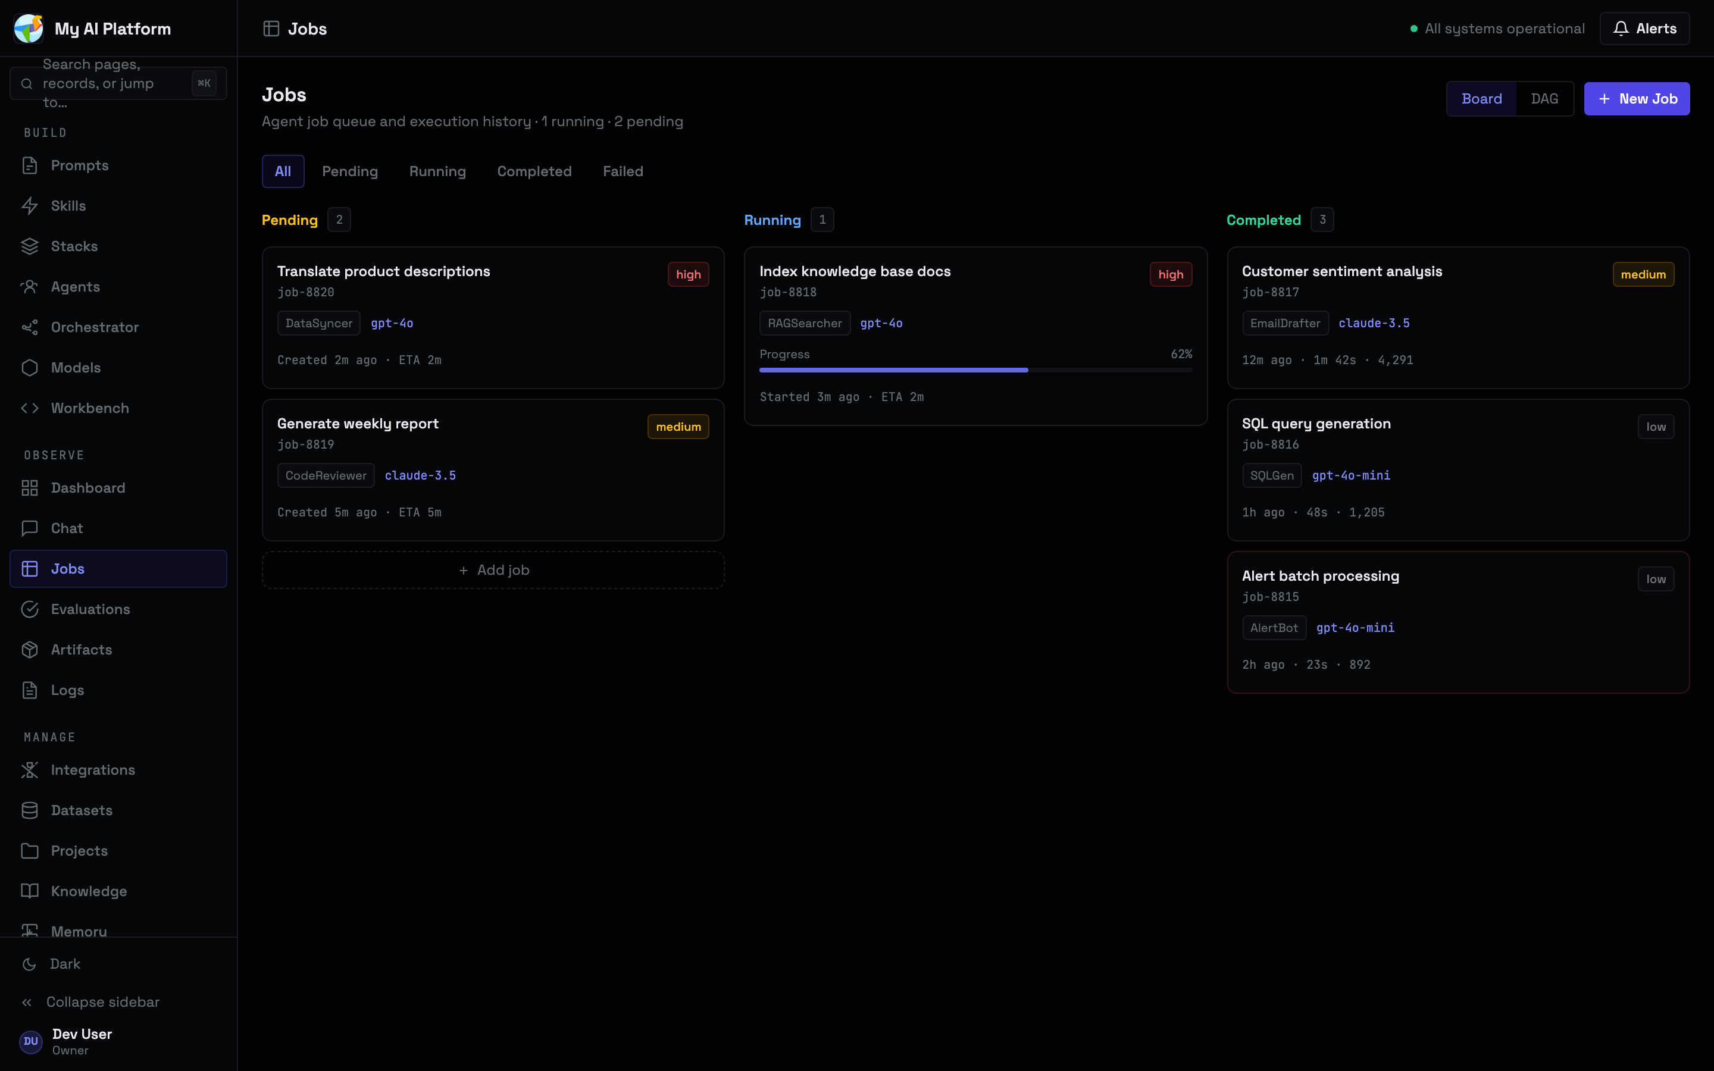This screenshot has width=1714, height=1071.
Task: Click the Chat bubble icon
Action: click(30, 528)
